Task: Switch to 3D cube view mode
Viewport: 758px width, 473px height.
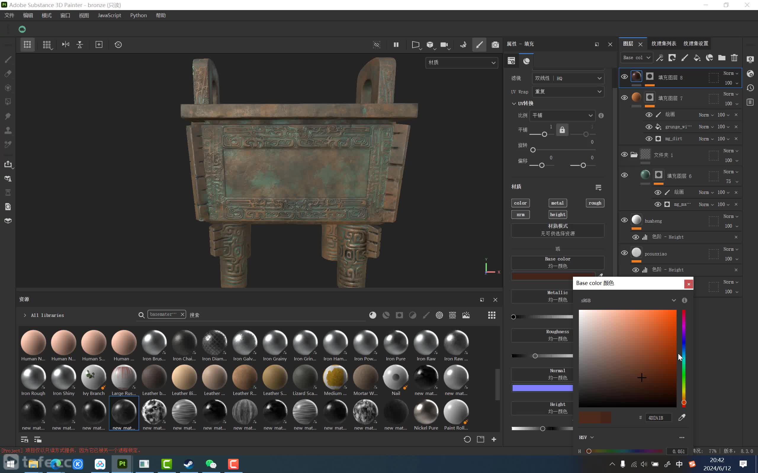Action: point(430,45)
